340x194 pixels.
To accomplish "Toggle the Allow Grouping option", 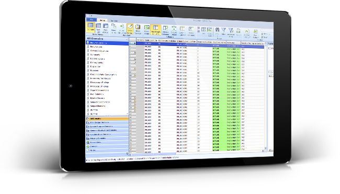I will (x=122, y=29).
